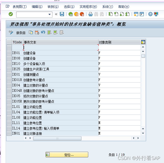Open the 表视图(T) menu

pos(19,7)
